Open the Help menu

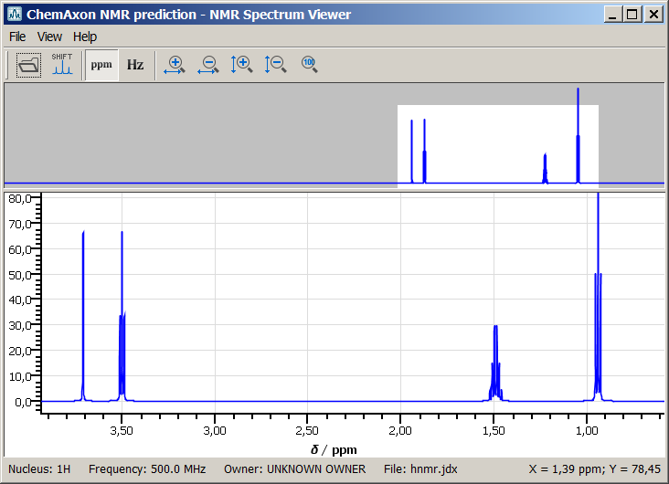point(85,37)
